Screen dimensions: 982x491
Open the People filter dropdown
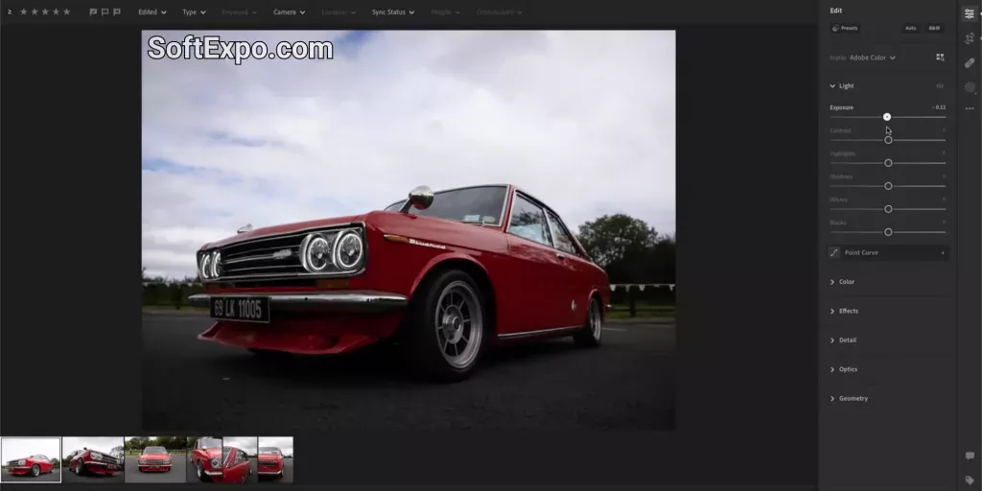pyautogui.click(x=445, y=12)
